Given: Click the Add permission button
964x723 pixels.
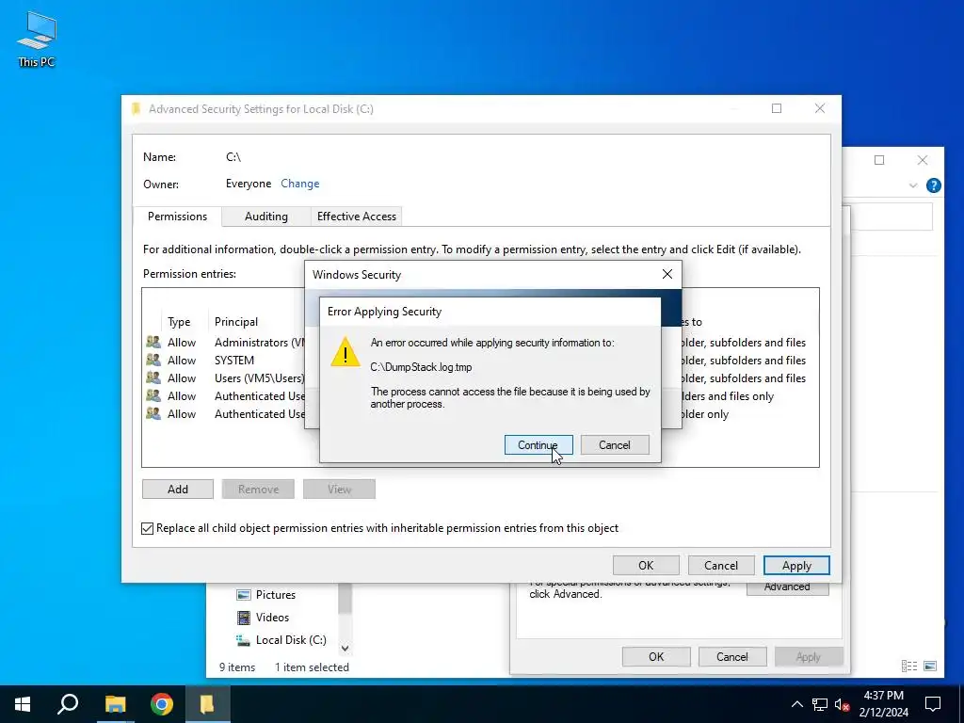Looking at the screenshot, I should pos(178,490).
